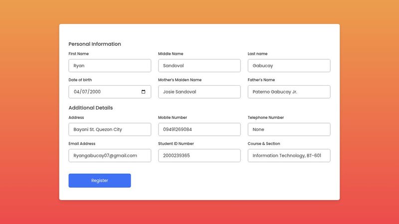399x224 pixels.
Task: Select the day segment in Date of birth
Action: [x=85, y=92]
